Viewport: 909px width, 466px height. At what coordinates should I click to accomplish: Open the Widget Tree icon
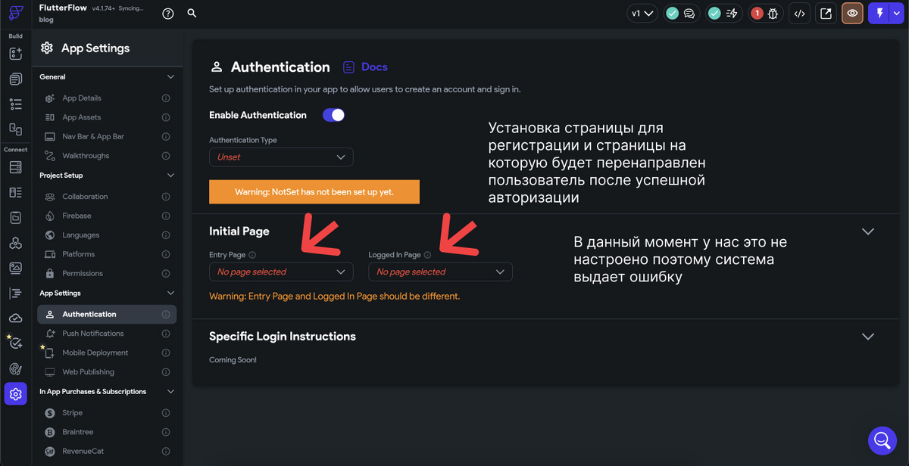[16, 104]
